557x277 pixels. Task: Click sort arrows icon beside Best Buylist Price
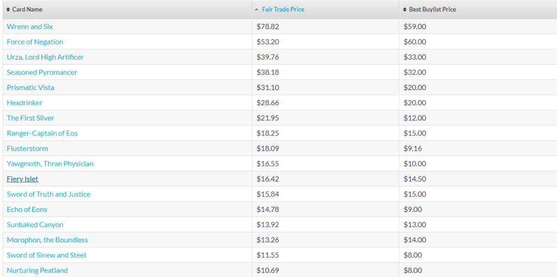pos(405,10)
